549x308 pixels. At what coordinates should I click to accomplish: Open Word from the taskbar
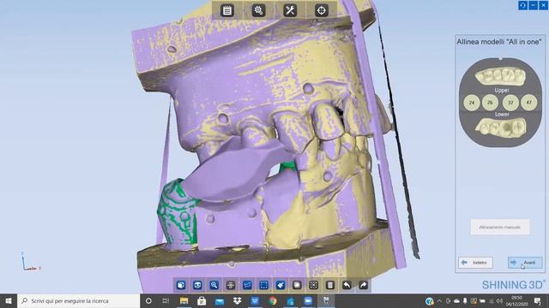pos(255,300)
